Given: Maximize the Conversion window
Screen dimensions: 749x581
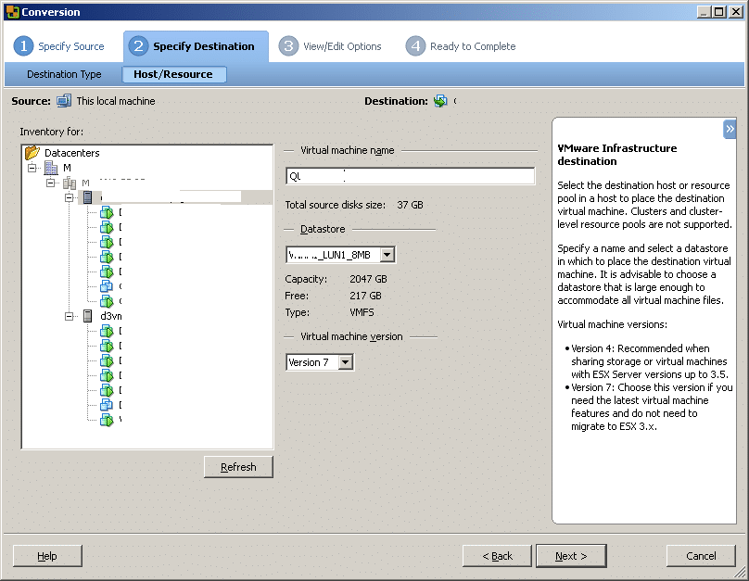Looking at the screenshot, I should pos(719,12).
